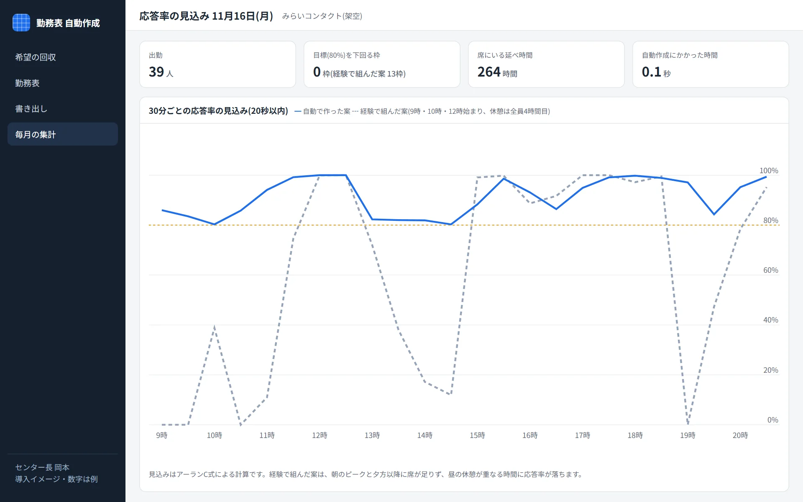Screen dimensions: 803x502
Task: Click the 14時 x-axis label
Action: point(425,435)
